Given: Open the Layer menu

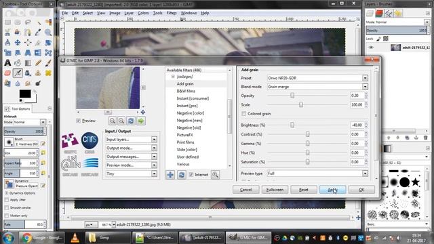Looking at the screenshot, I should pos(129,13).
